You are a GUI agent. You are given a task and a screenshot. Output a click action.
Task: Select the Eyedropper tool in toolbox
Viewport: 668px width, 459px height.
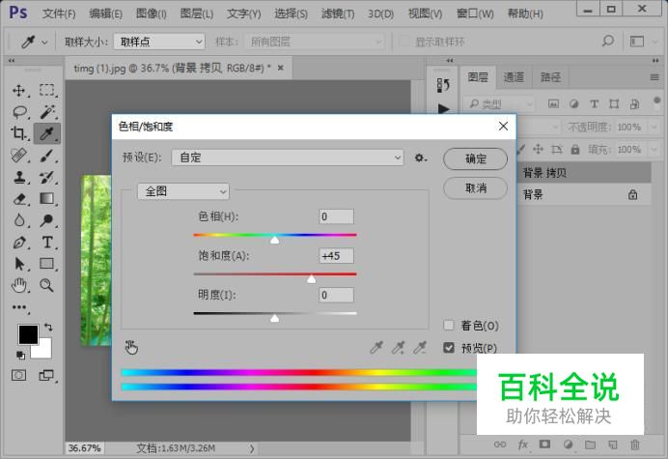(47, 133)
